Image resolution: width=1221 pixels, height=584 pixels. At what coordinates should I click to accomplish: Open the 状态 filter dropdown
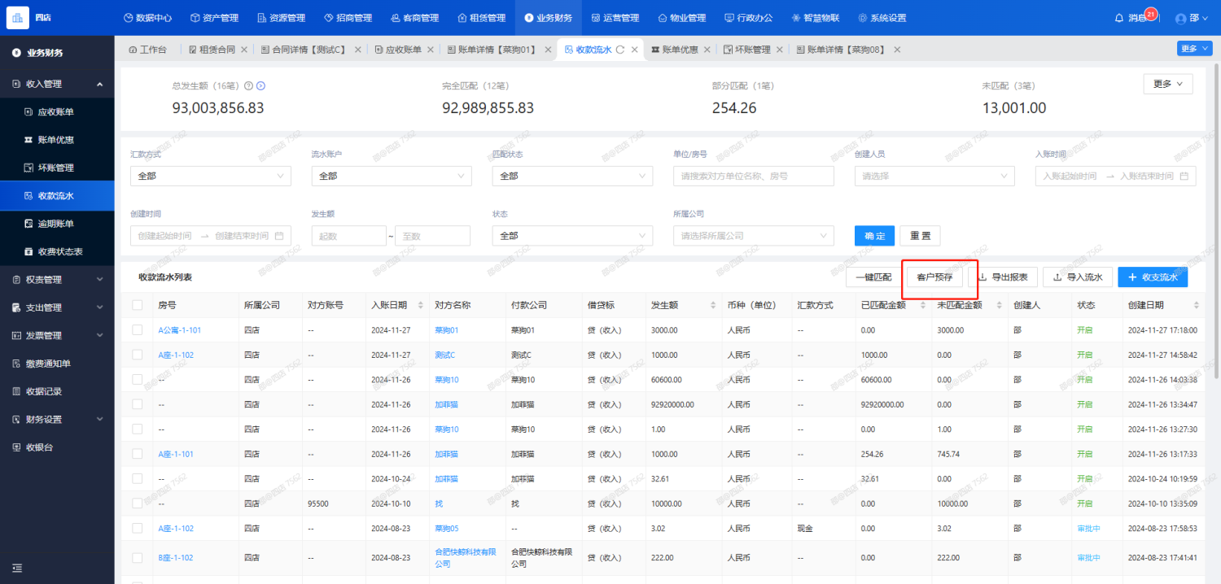572,236
